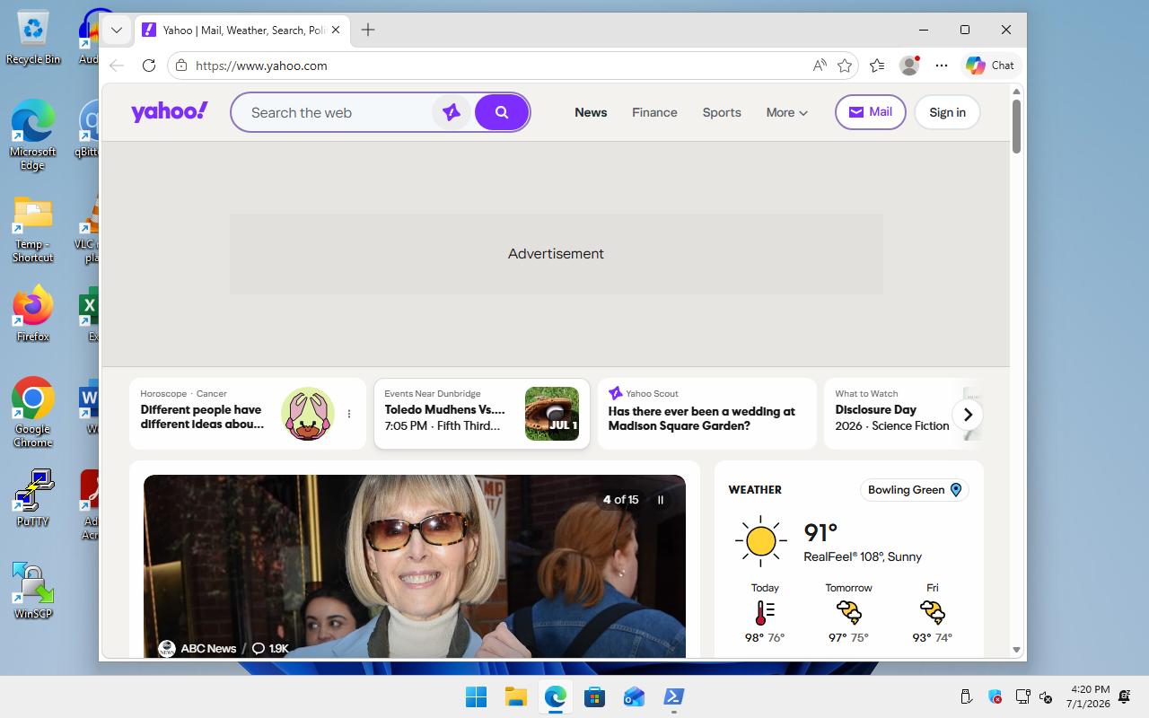The image size is (1149, 718).
Task: Click the 91° current temperature
Action: (820, 533)
